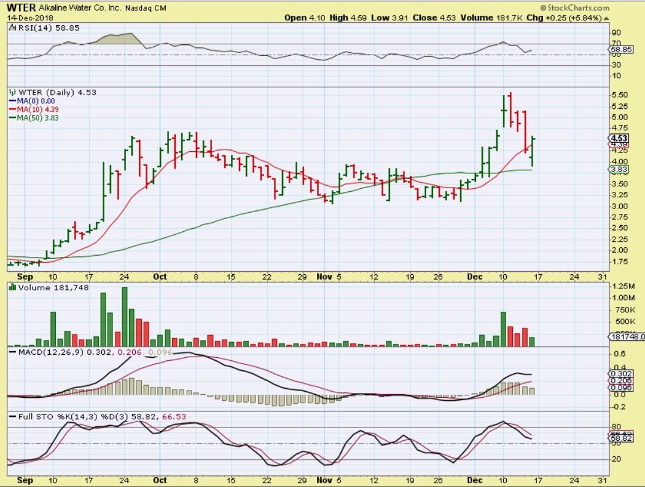Select the Alkaline Water Co. Inc. company name
Image resolution: width=645 pixels, height=487 pixels.
(80, 8)
